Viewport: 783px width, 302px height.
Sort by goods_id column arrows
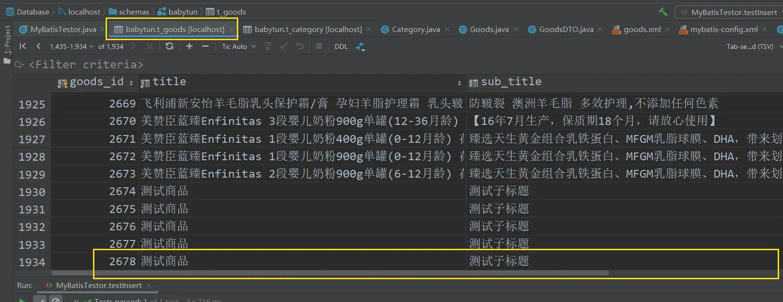[x=131, y=83]
